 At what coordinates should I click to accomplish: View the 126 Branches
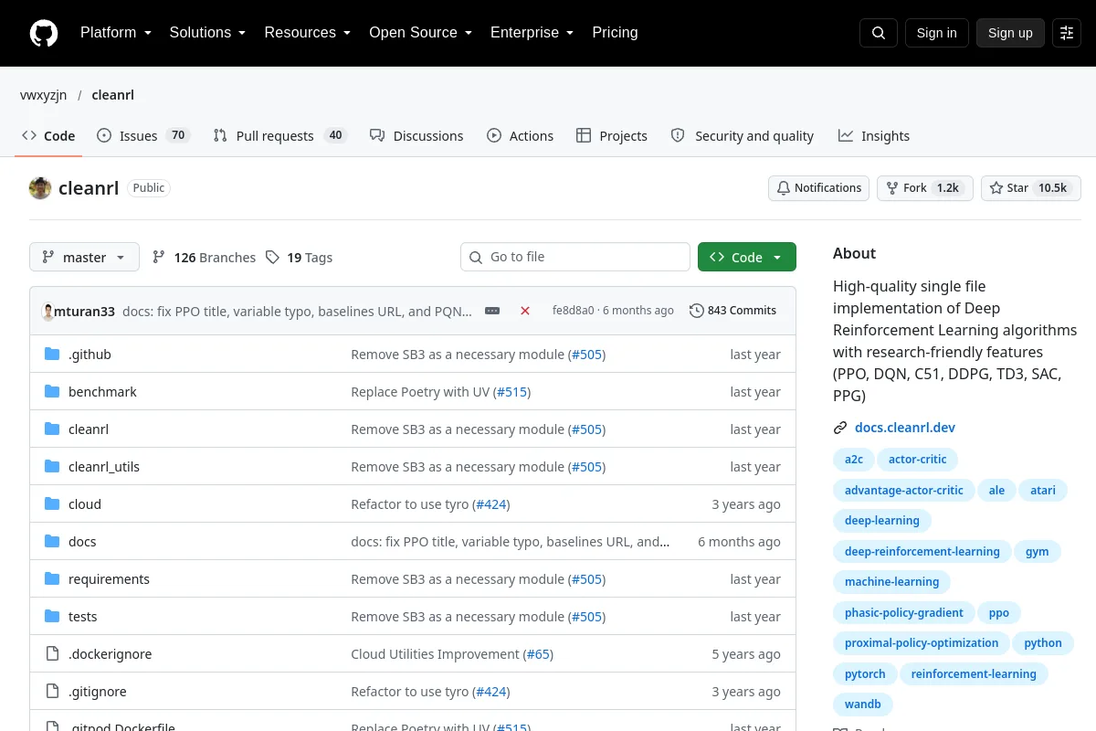tap(204, 258)
